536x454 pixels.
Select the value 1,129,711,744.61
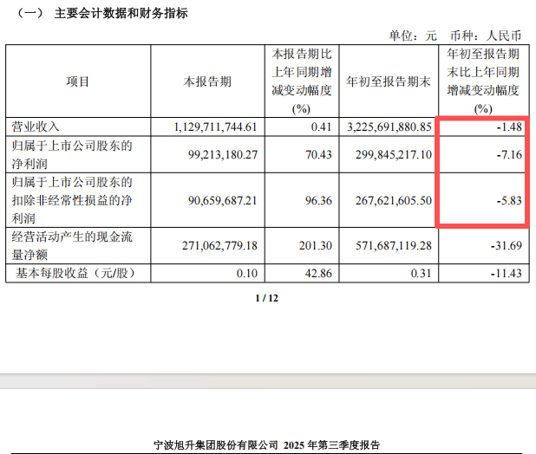click(216, 126)
